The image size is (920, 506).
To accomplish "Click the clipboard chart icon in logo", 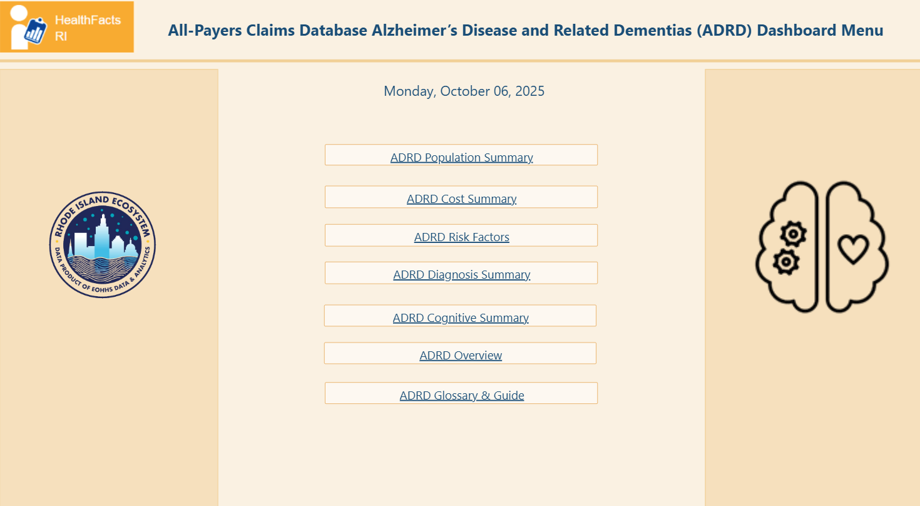I will 37,32.
